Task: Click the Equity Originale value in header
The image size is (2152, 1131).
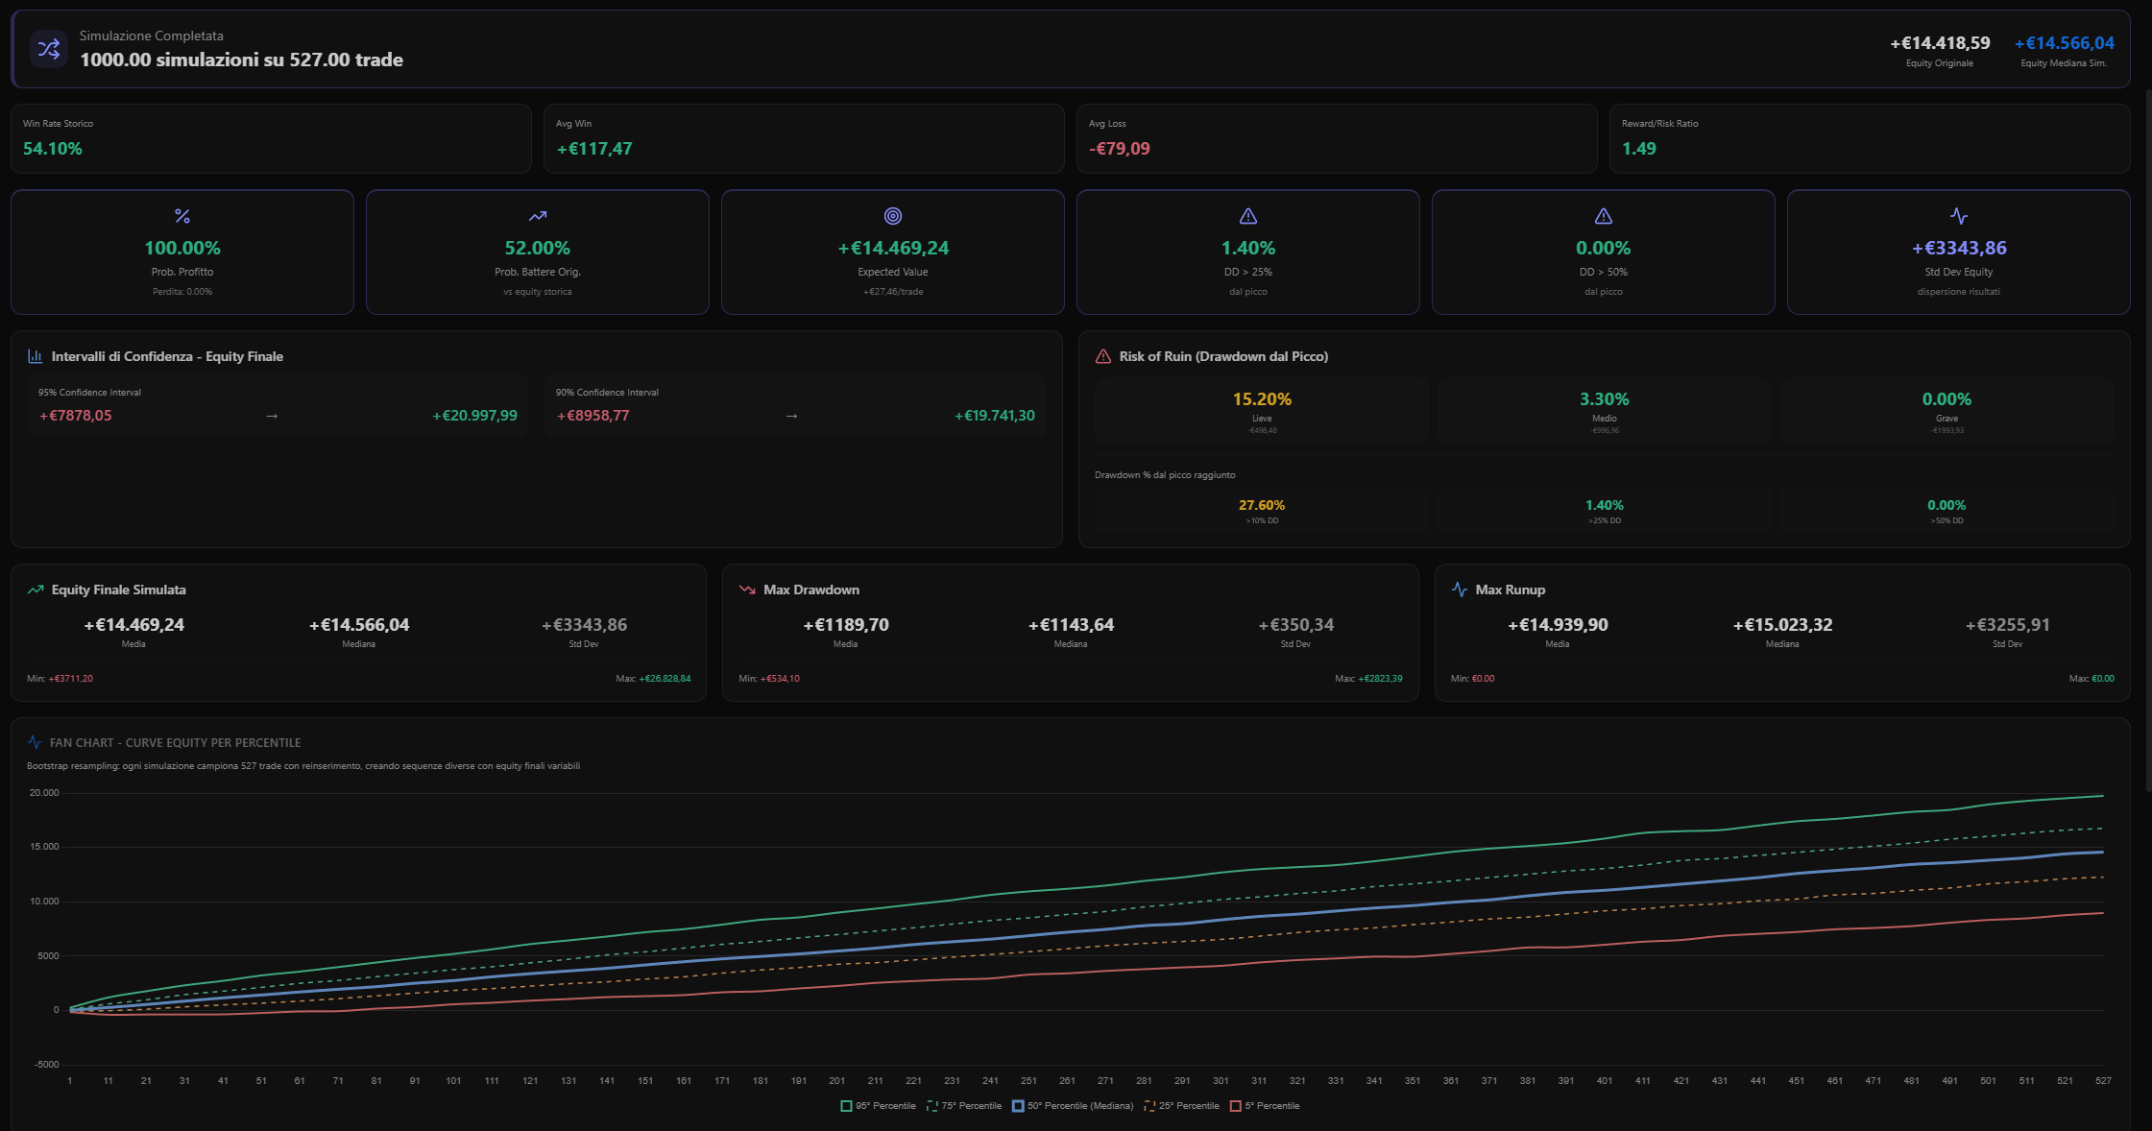Action: pos(1940,43)
